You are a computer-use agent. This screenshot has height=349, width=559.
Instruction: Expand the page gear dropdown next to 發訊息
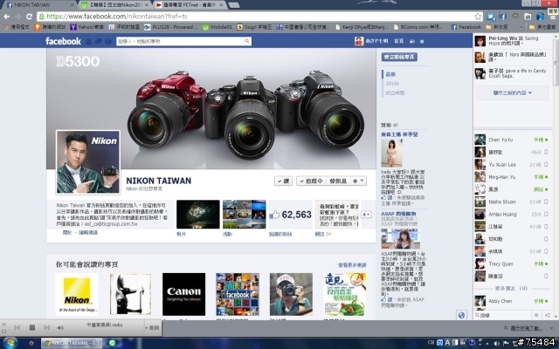click(358, 181)
